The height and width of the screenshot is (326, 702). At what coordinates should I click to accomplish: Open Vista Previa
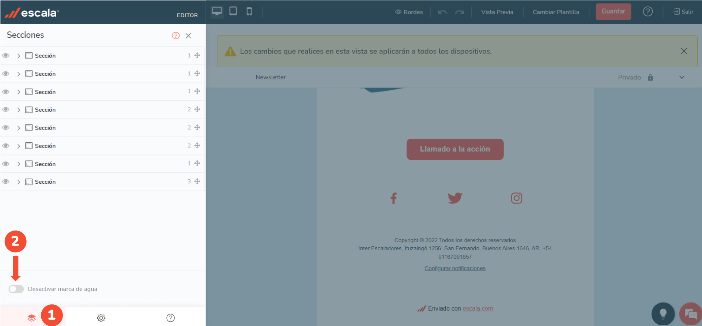[x=497, y=12]
